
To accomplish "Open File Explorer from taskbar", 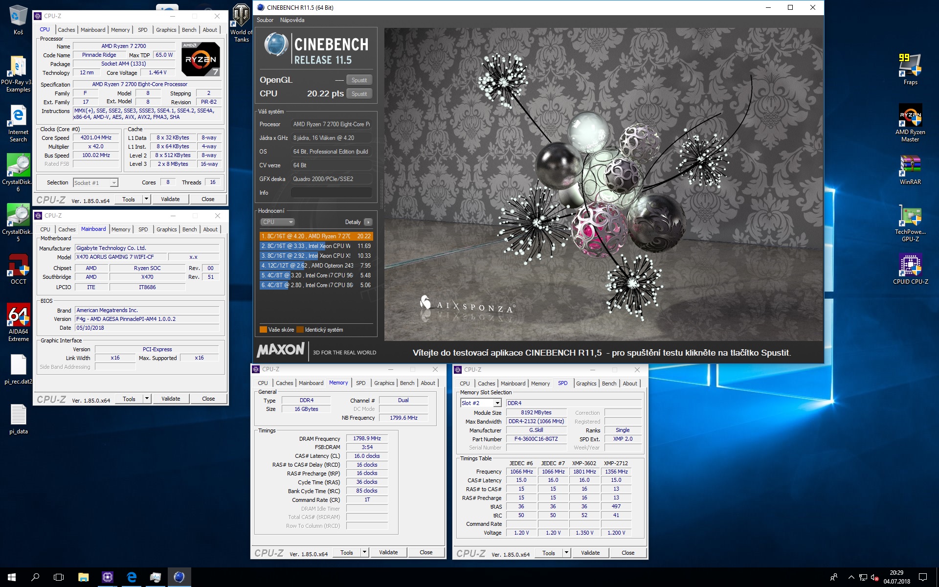I will pos(83,577).
